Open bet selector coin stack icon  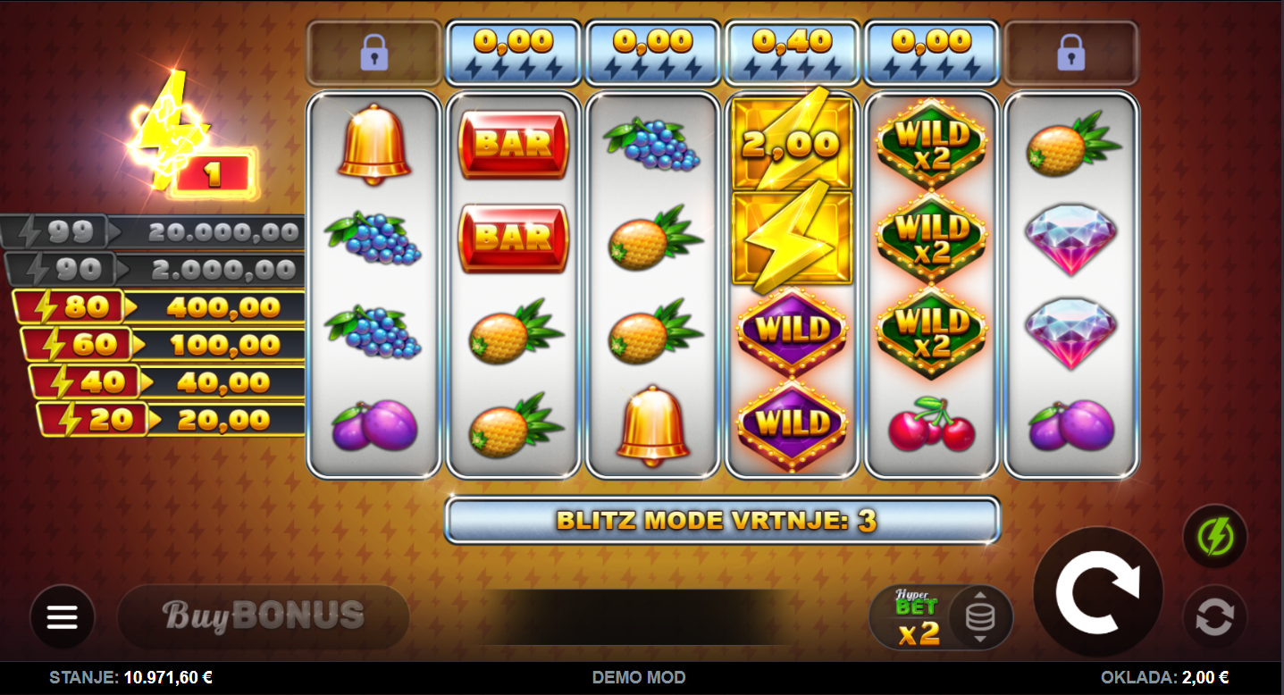(980, 617)
